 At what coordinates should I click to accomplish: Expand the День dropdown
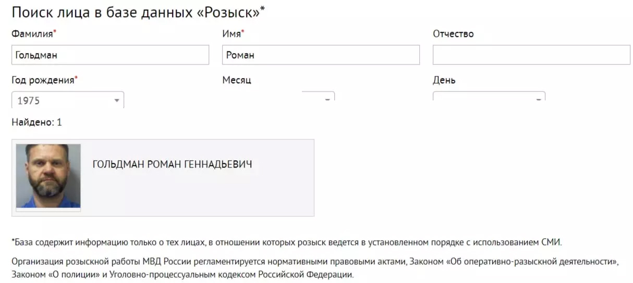pos(489,96)
